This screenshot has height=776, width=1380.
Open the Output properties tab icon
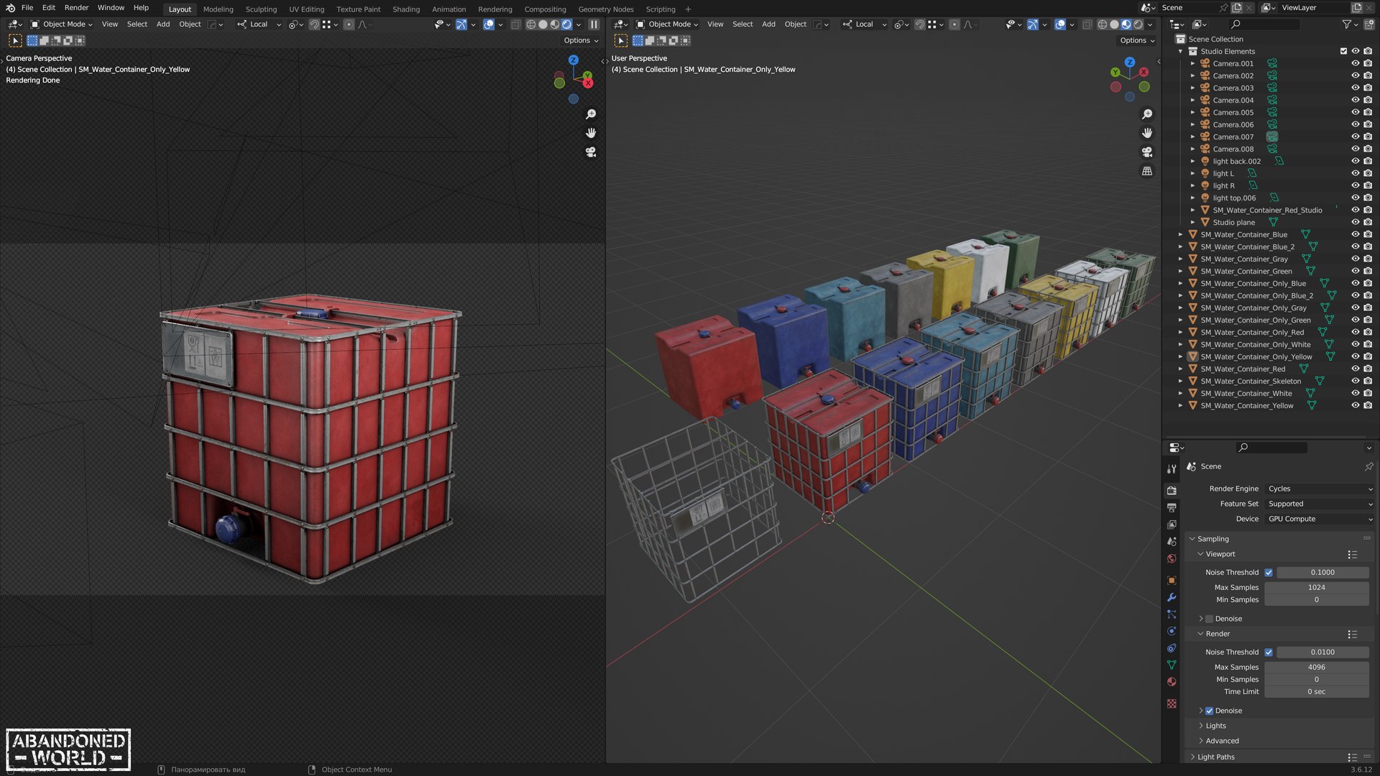(x=1172, y=508)
